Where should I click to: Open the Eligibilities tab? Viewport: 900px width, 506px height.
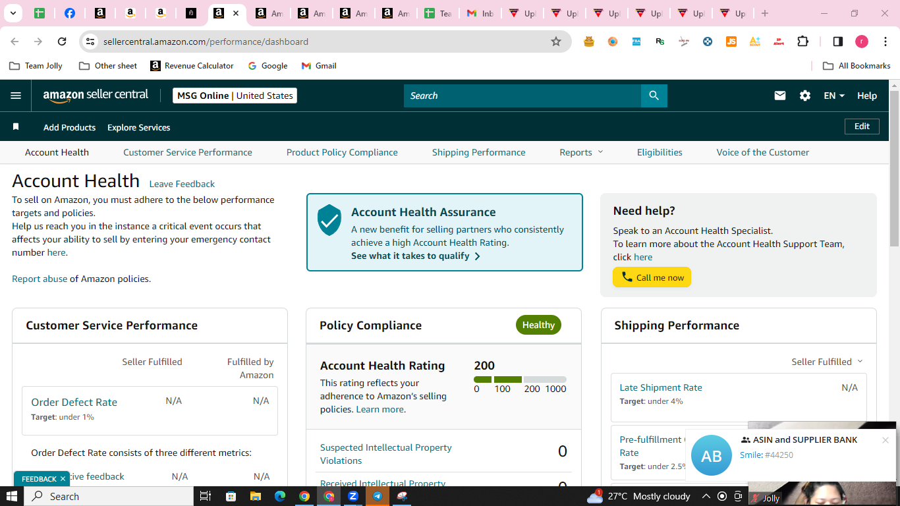coord(660,152)
